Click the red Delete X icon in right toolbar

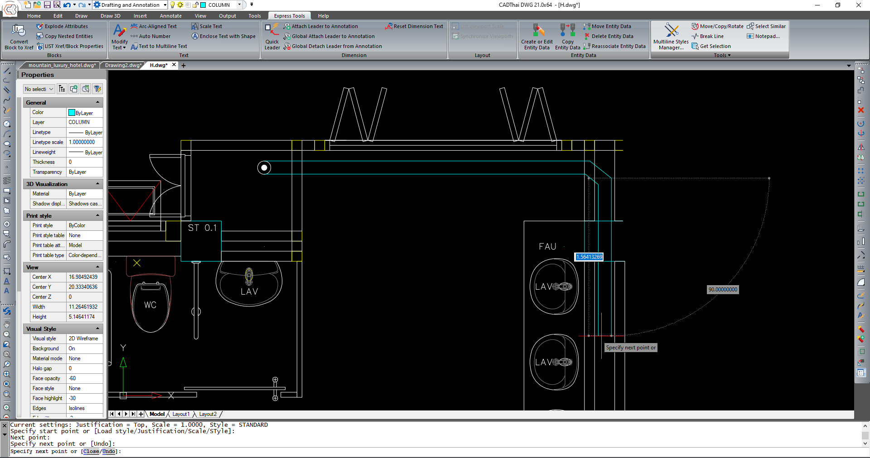tap(861, 110)
